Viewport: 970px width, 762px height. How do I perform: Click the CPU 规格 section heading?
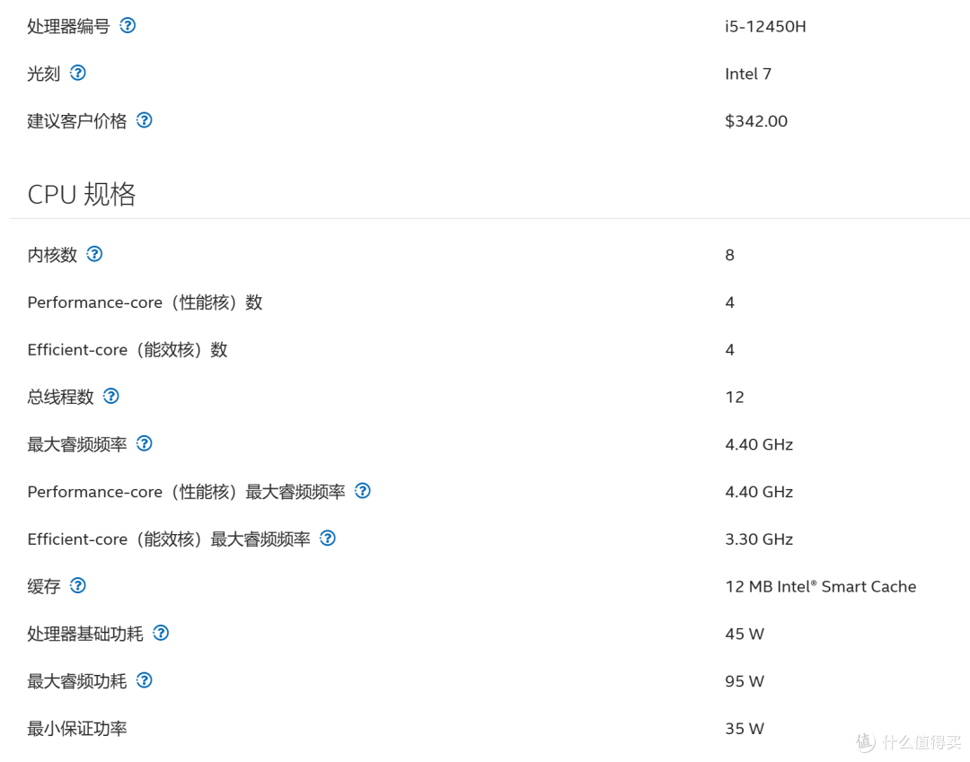tap(82, 194)
